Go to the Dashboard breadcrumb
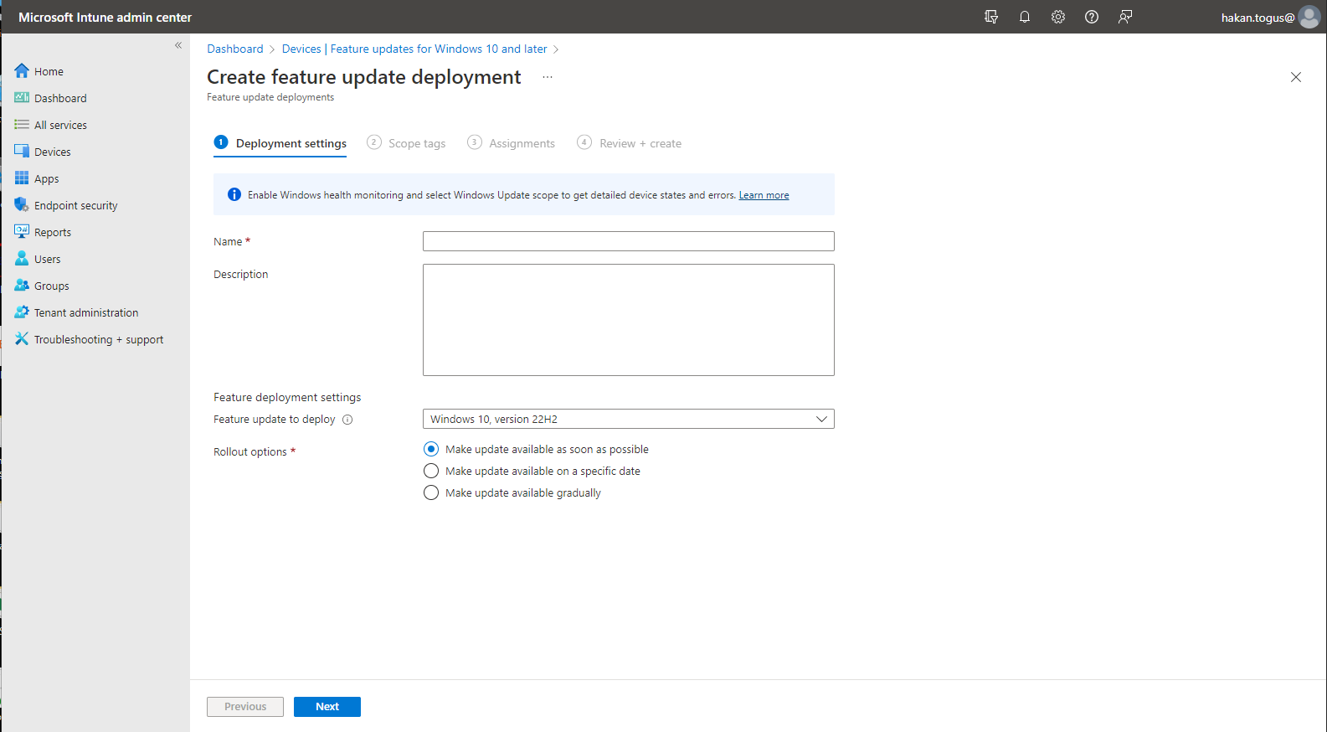This screenshot has height=732, width=1327. click(235, 49)
